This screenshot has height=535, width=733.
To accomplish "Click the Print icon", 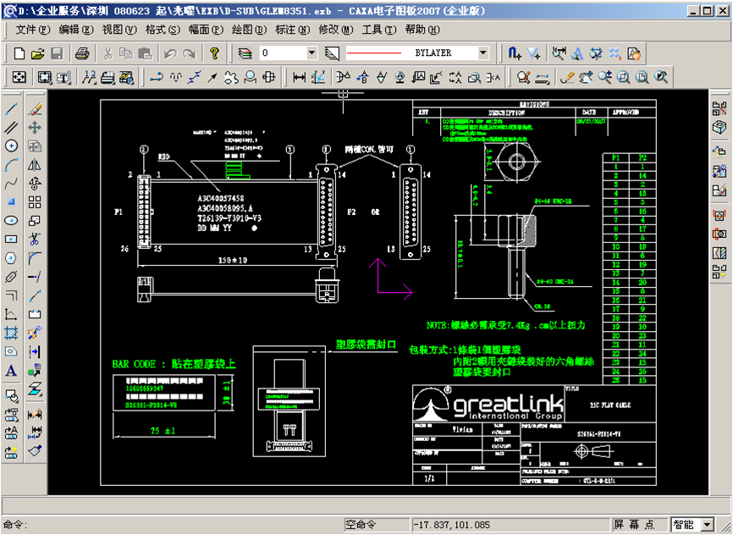I will pyautogui.click(x=82, y=54).
